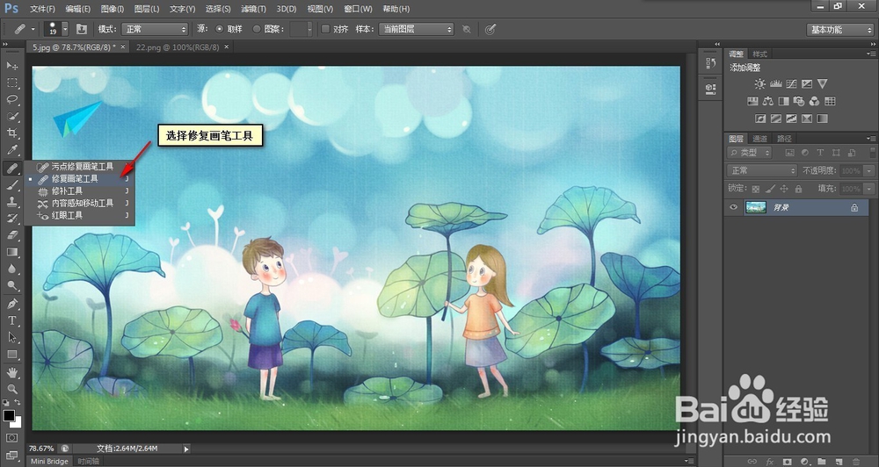This screenshot has width=879, height=467.
Task: Switch to the 通道 tab
Action: 759,139
